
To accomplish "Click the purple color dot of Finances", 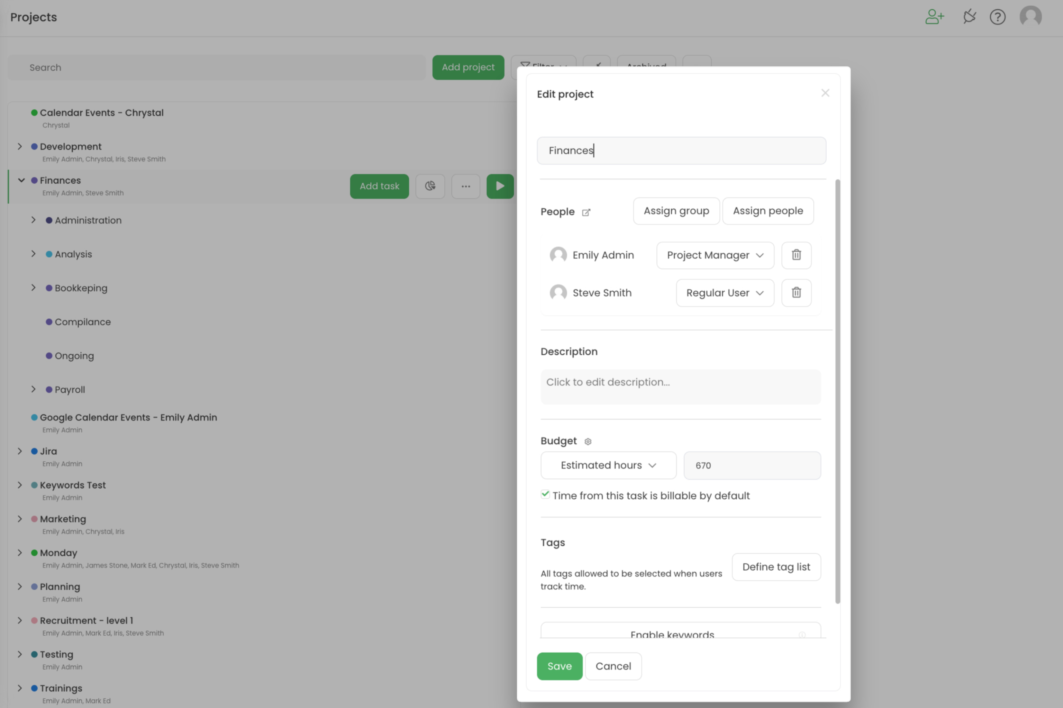I will tap(34, 180).
